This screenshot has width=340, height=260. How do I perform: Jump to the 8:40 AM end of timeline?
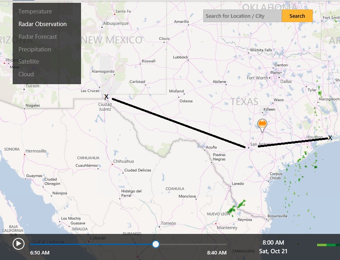[217, 252]
